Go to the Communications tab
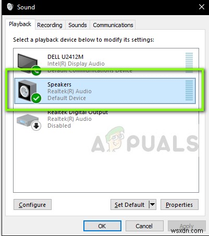The width and height of the screenshot is (209, 236). click(x=113, y=25)
